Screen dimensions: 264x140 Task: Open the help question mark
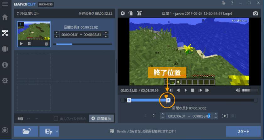[232, 3]
